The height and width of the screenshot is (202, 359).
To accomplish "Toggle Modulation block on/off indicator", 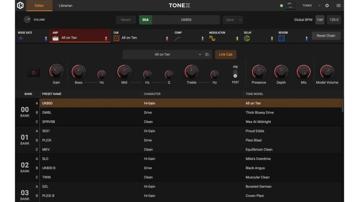I will pyautogui.click(x=237, y=38).
